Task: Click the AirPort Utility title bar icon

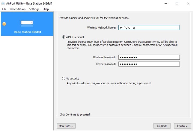Action: coord(3,3)
